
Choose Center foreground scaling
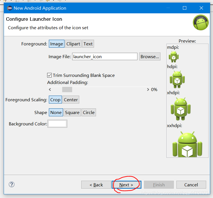pos(71,100)
